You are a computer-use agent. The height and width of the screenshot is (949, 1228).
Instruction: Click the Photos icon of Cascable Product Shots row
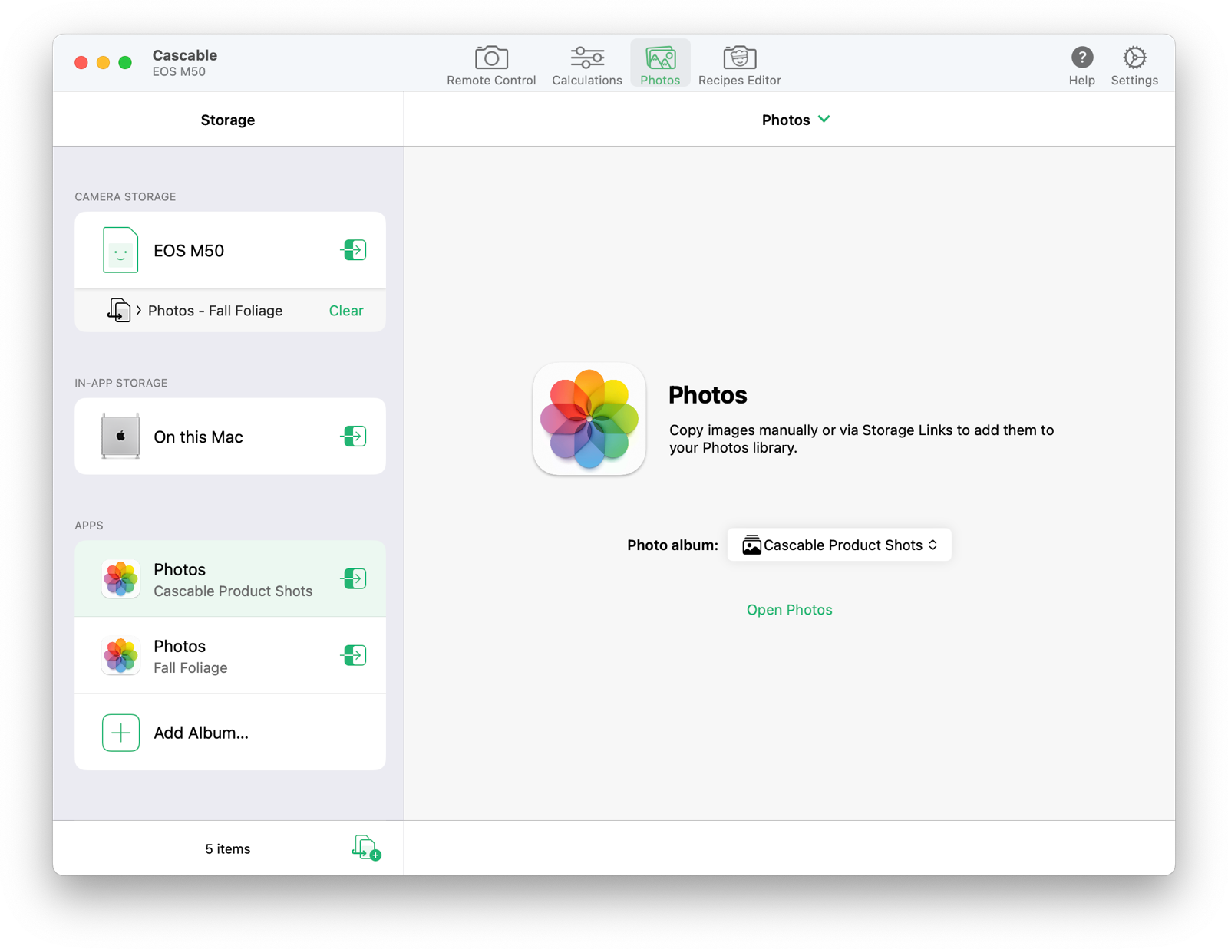pyautogui.click(x=120, y=579)
